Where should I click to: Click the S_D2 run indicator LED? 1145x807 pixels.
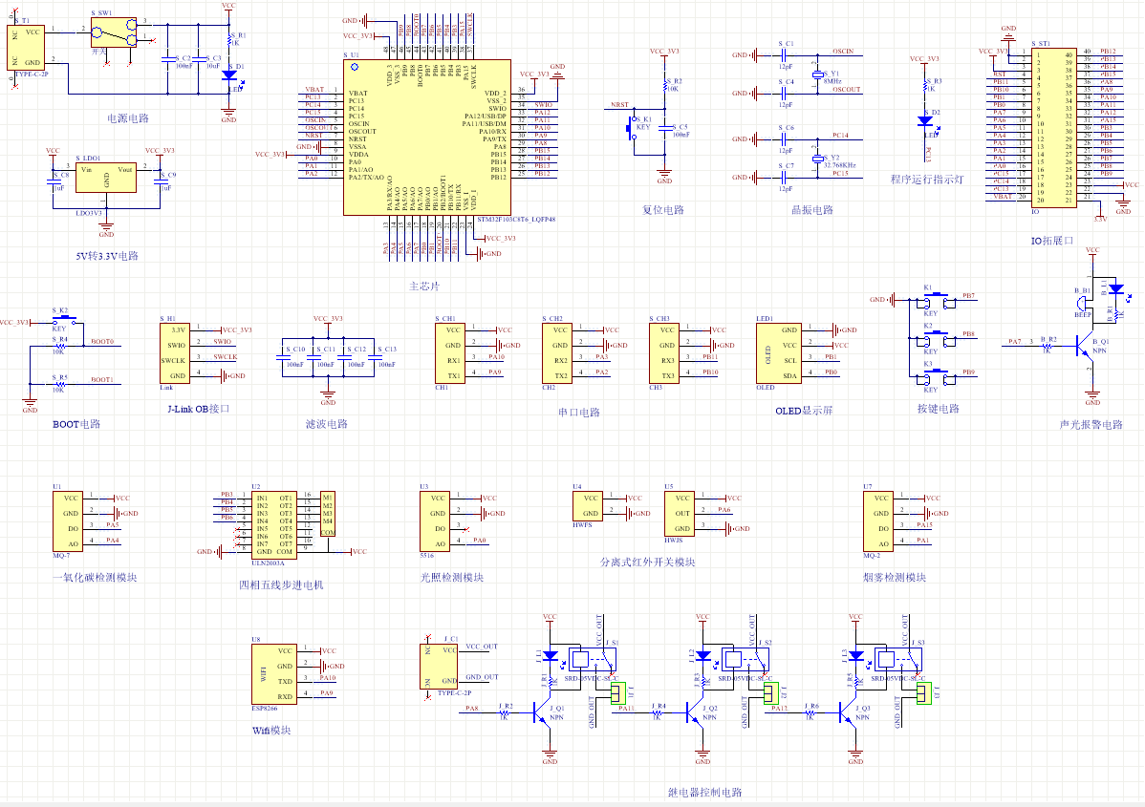925,121
